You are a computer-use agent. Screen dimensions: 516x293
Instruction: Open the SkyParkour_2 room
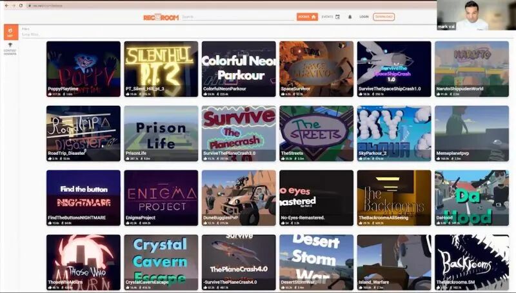tap(394, 134)
